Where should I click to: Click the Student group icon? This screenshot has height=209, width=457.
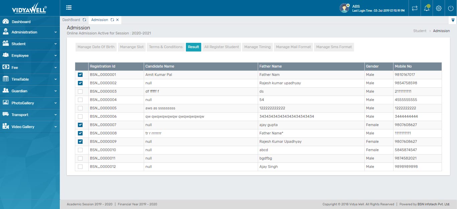tap(5, 43)
